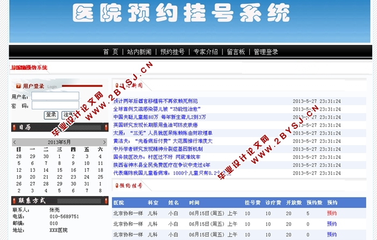Click the 预约挂号 section heading

point(131,186)
